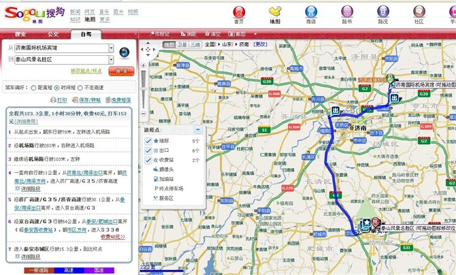Uncheck the 地标 landmark checkbox
The height and width of the screenshot is (275, 456).
(148, 141)
